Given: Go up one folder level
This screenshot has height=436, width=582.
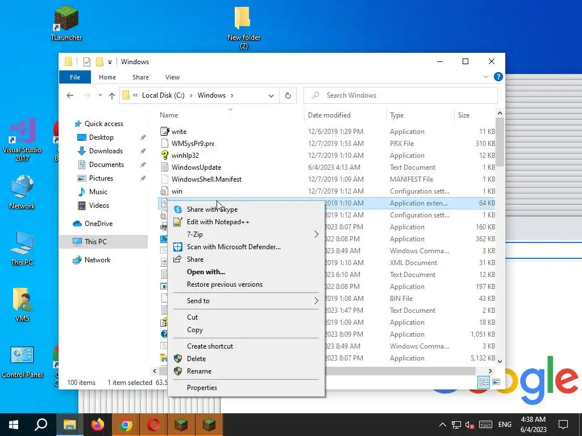Looking at the screenshot, I should [112, 95].
